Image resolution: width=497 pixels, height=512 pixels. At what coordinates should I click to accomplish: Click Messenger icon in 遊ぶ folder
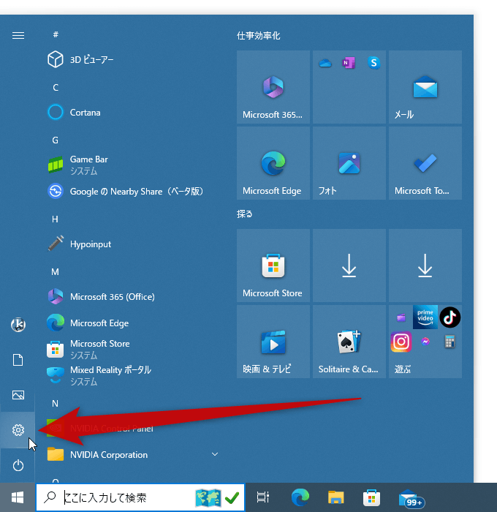[425, 342]
